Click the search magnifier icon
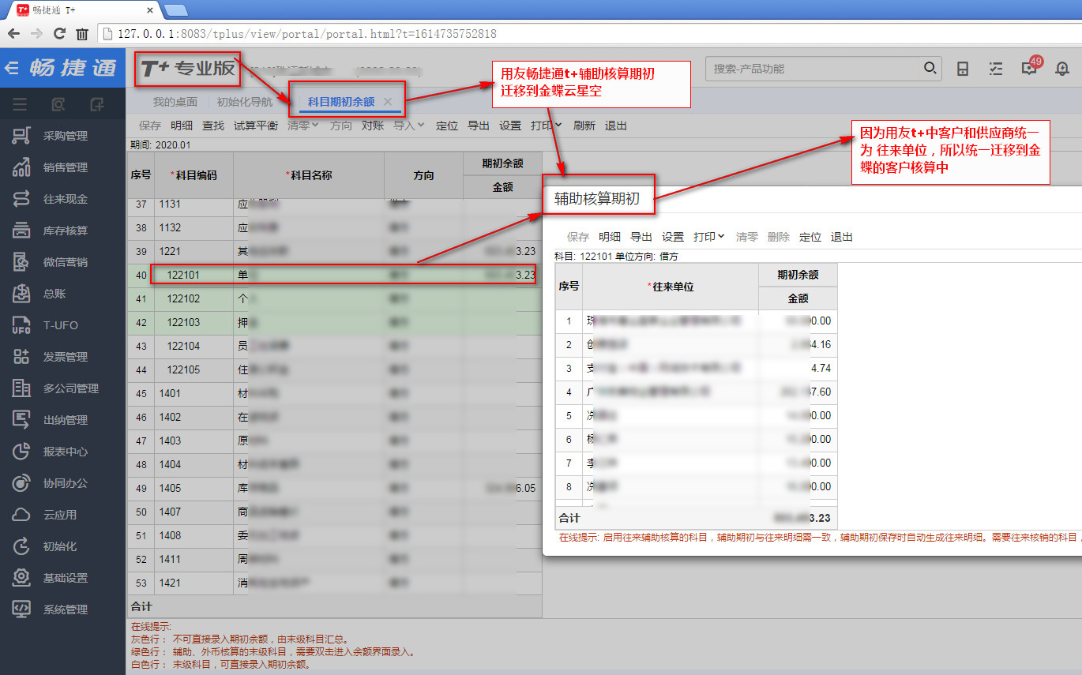Screen dimensions: 1082x675 pos(930,69)
